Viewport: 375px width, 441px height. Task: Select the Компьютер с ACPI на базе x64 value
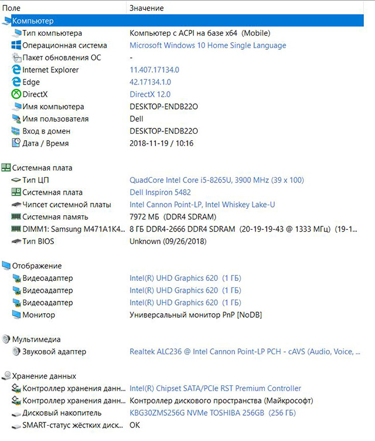click(200, 33)
